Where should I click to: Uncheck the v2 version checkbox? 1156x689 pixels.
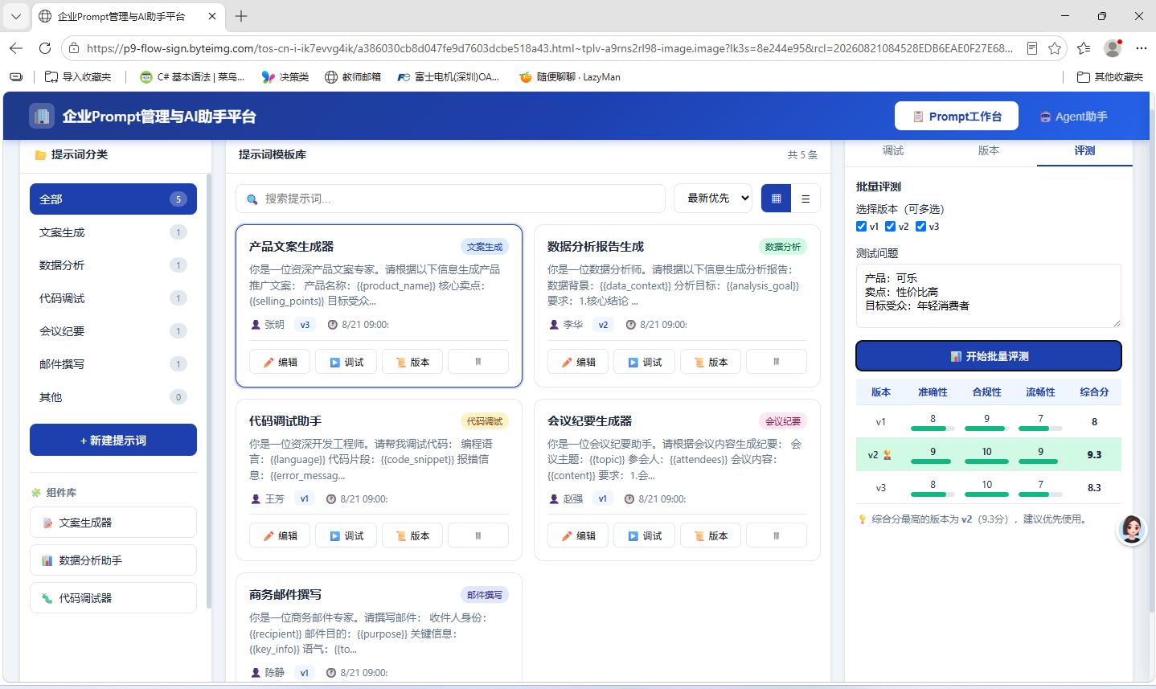click(891, 227)
